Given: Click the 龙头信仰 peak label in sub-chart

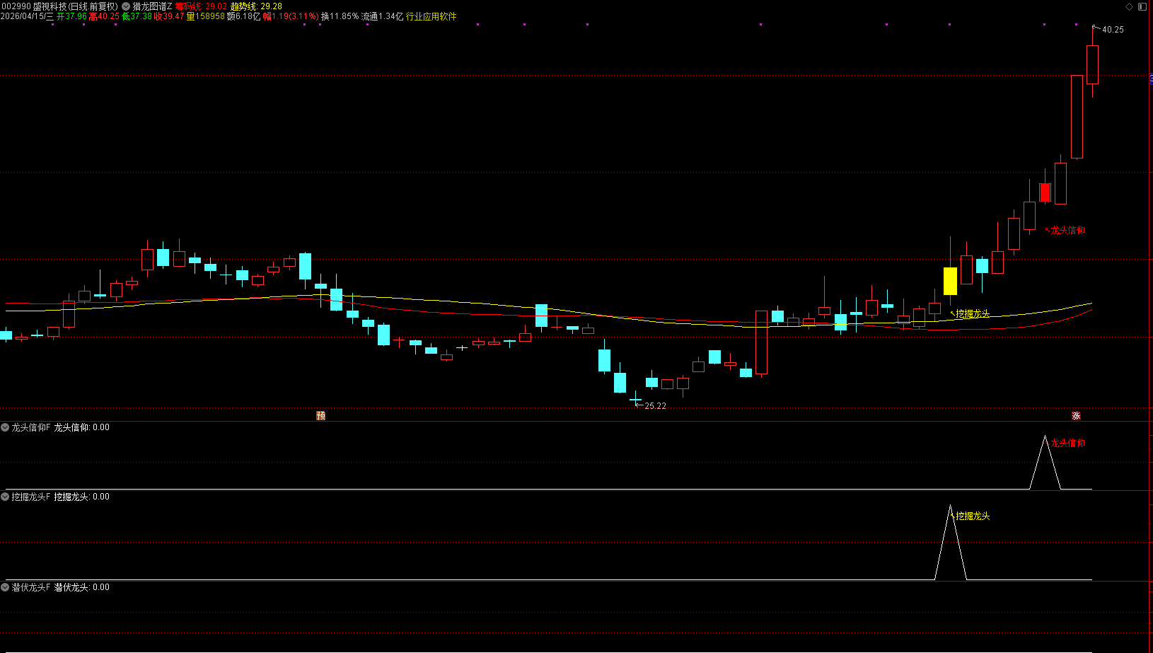Looking at the screenshot, I should (1068, 443).
